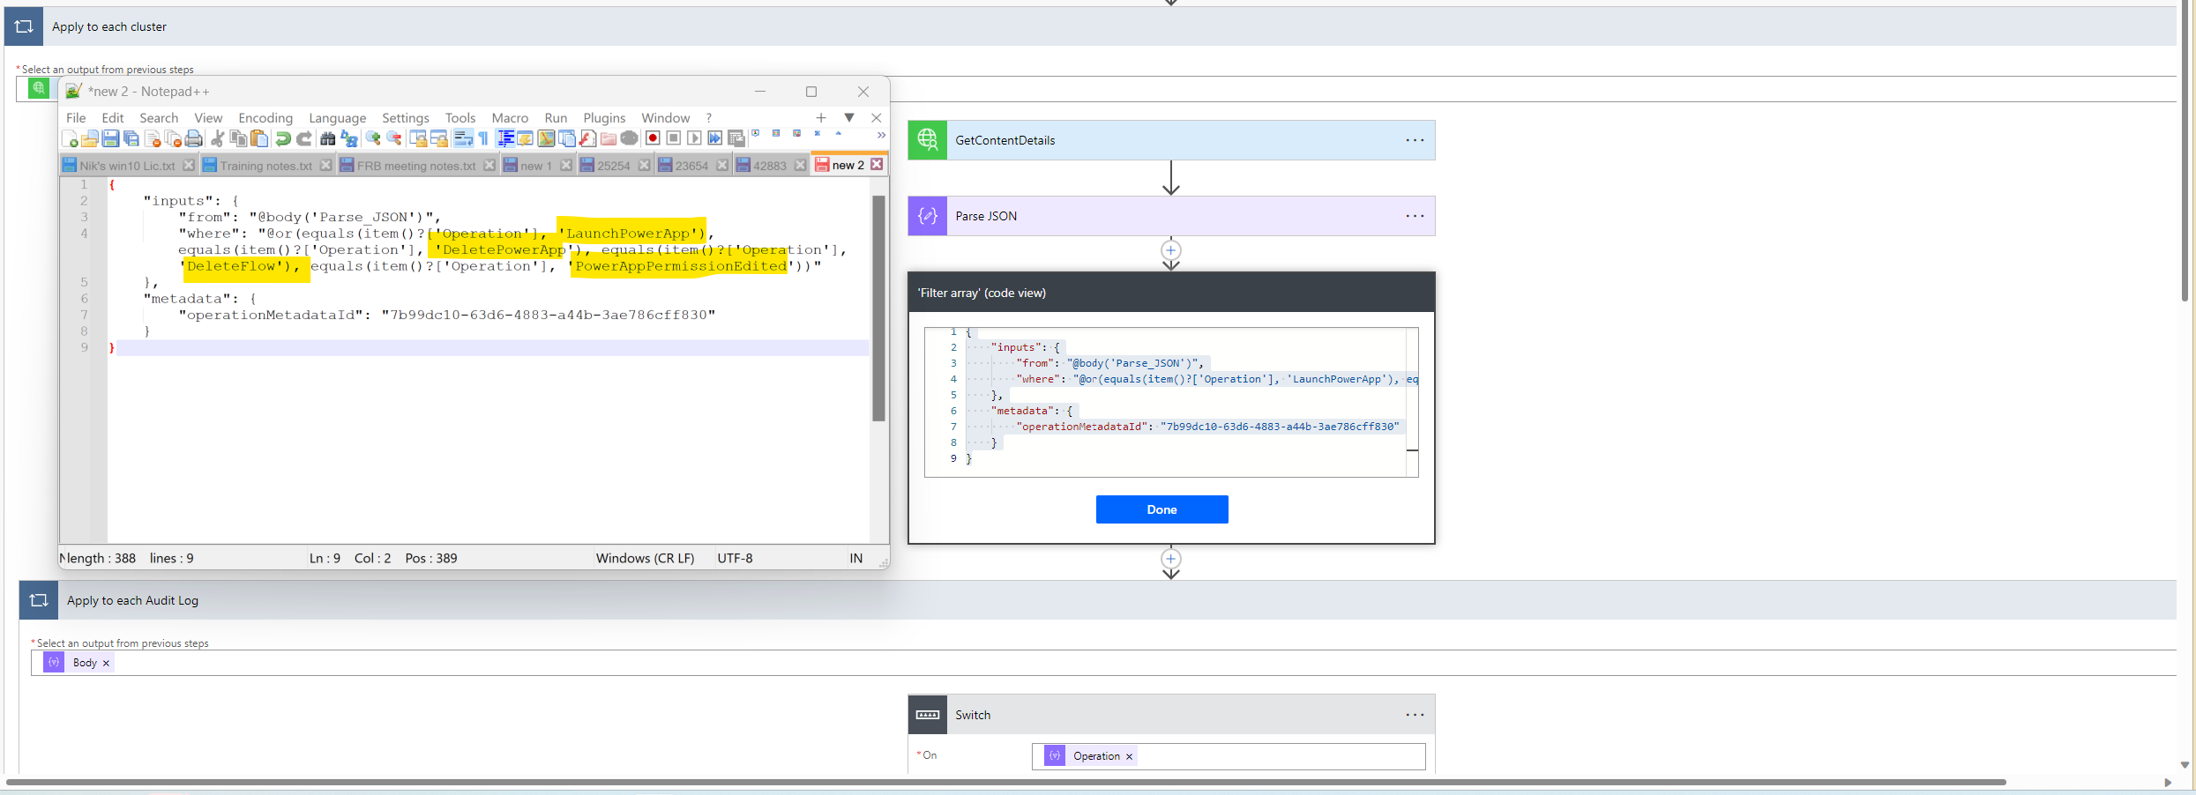Click the Switch On input field

[x=1229, y=756]
